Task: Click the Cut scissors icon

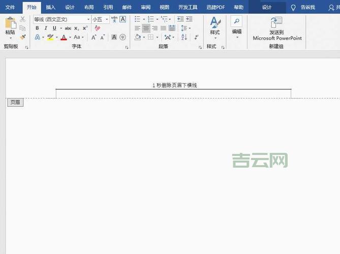Action: [x=22, y=19]
